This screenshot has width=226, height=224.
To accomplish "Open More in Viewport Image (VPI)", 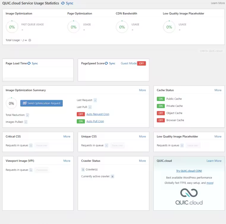I will [x=67, y=161].
